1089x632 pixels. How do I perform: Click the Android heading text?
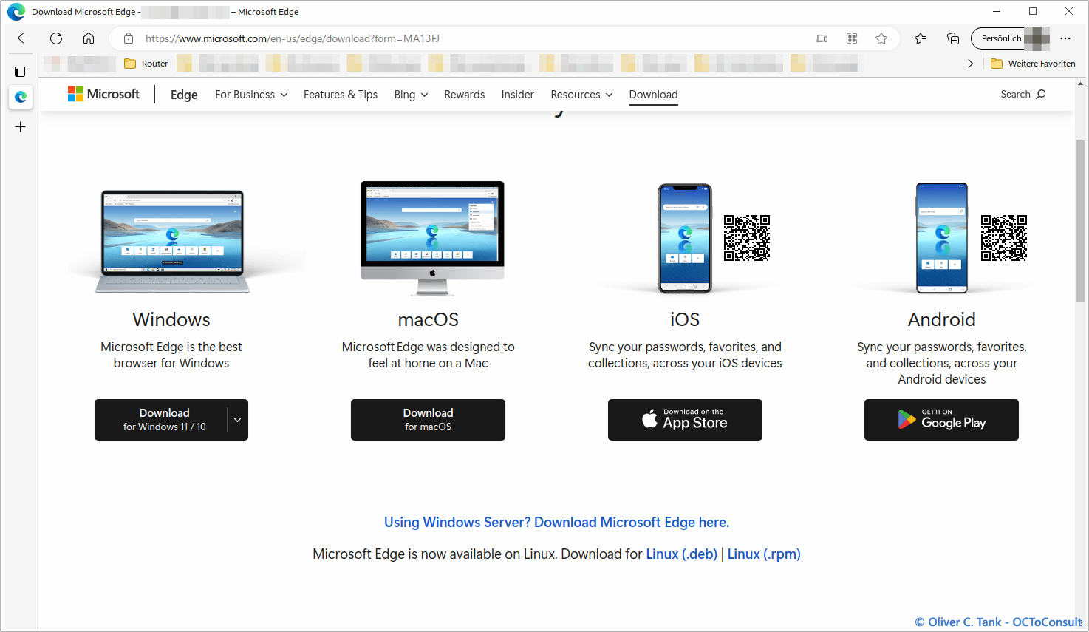[942, 319]
